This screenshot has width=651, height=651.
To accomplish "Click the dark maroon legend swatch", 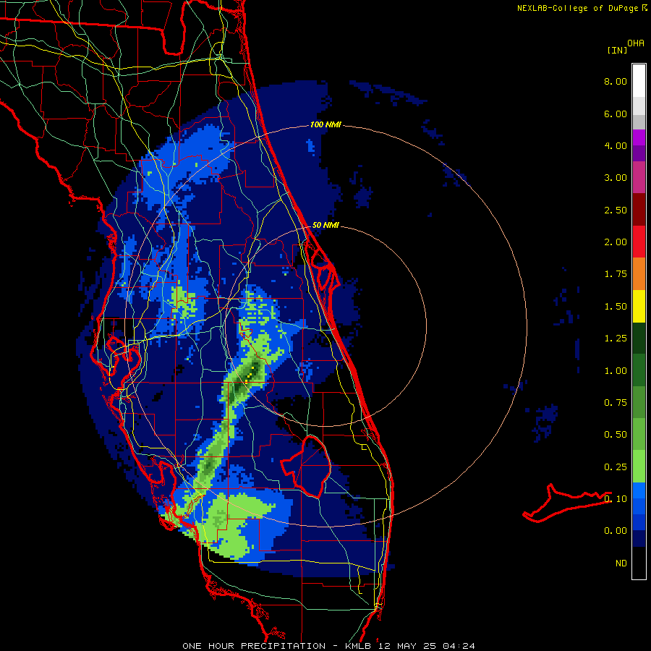I will coord(639,210).
